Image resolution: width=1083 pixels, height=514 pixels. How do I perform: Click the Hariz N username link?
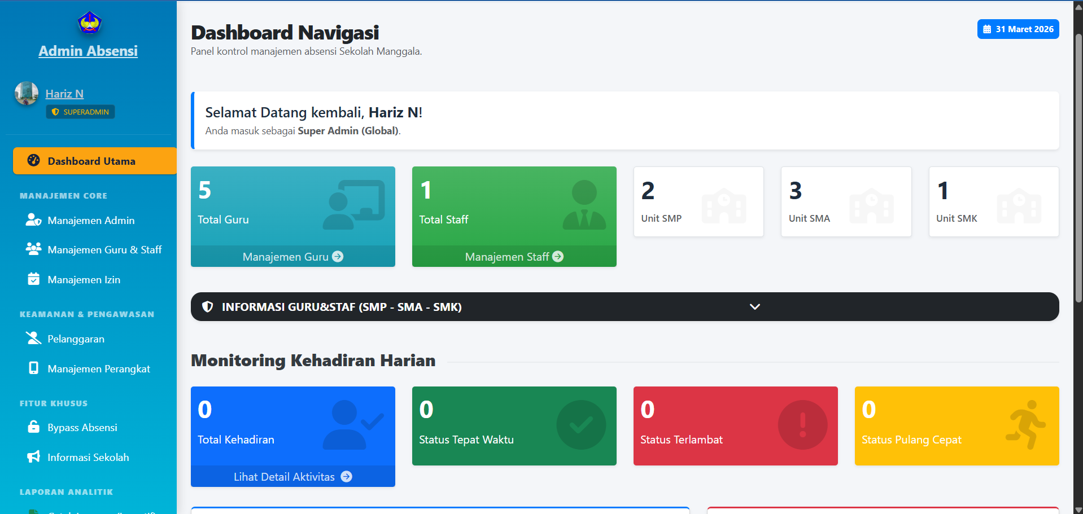tap(64, 94)
